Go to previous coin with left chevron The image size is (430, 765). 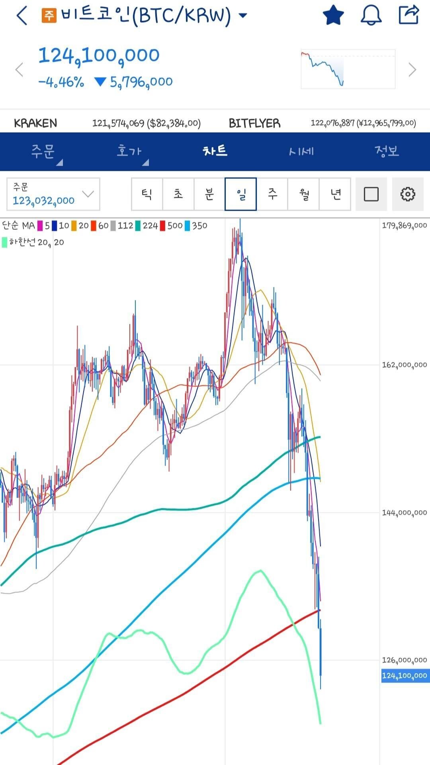coord(19,70)
